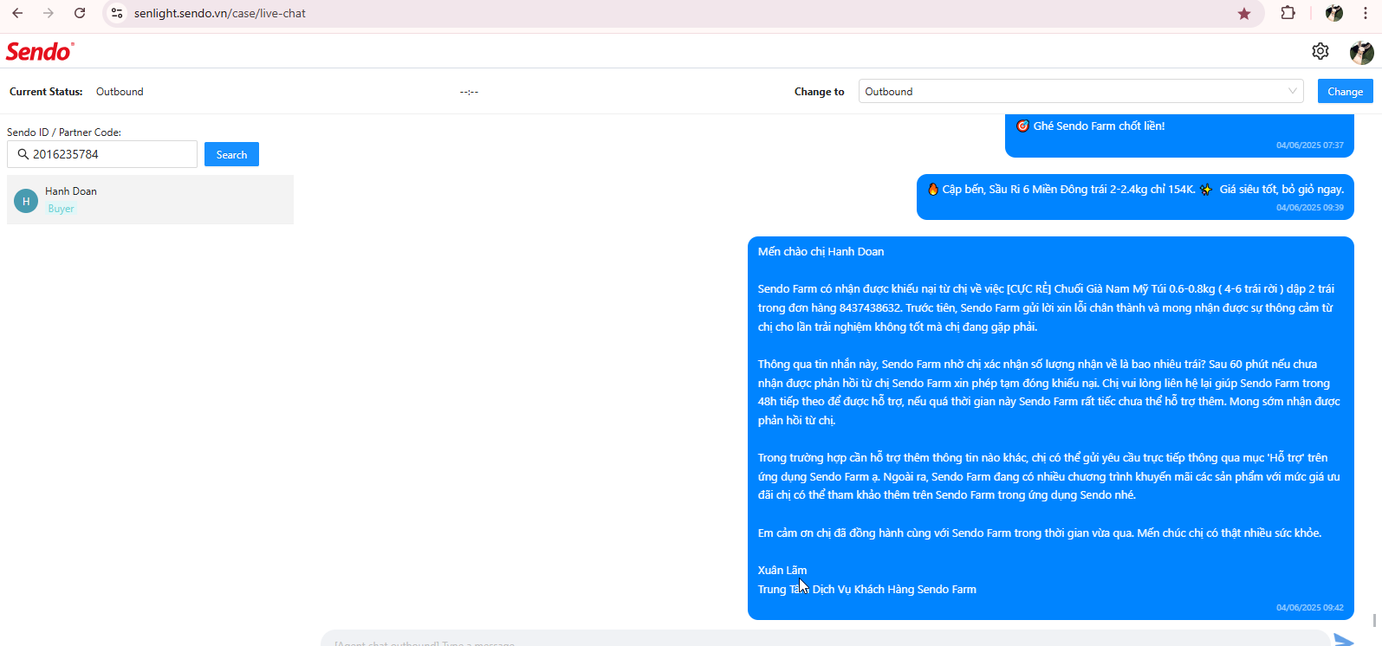Select the Hanh Doan conversation
Image resolution: width=1382 pixels, height=646 pixels.
pyautogui.click(x=150, y=200)
